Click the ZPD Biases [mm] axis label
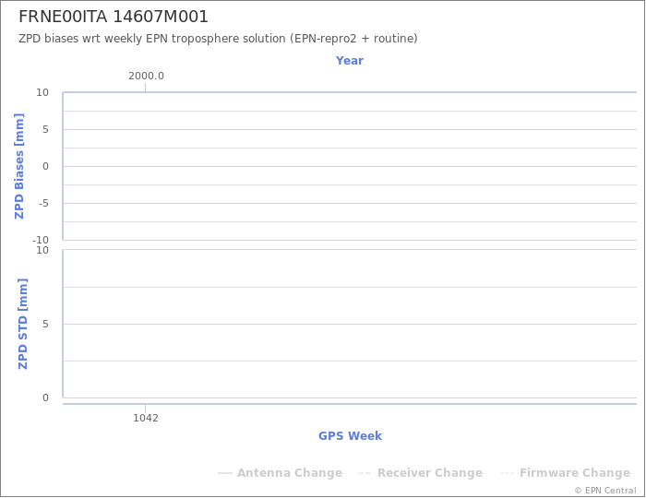 tap(19, 166)
